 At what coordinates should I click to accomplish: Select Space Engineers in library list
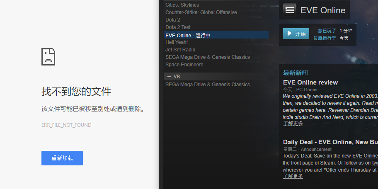[x=184, y=65]
